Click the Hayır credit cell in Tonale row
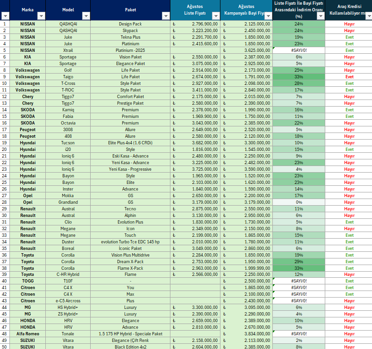The width and height of the screenshot is (372, 349). 349,334
